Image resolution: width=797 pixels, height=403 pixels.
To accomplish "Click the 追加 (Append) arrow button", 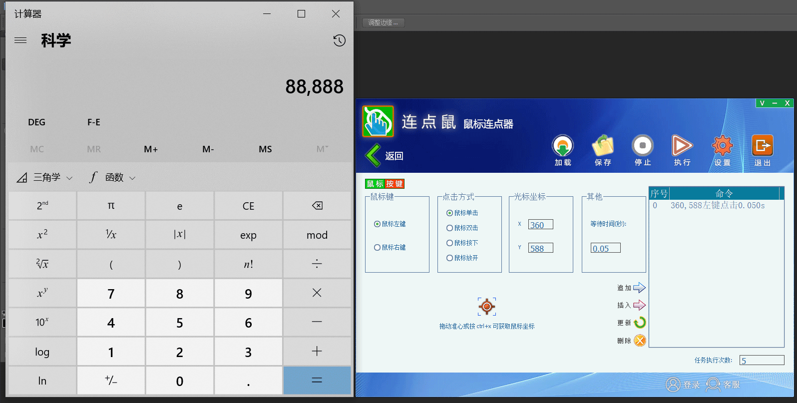I will pyautogui.click(x=640, y=288).
